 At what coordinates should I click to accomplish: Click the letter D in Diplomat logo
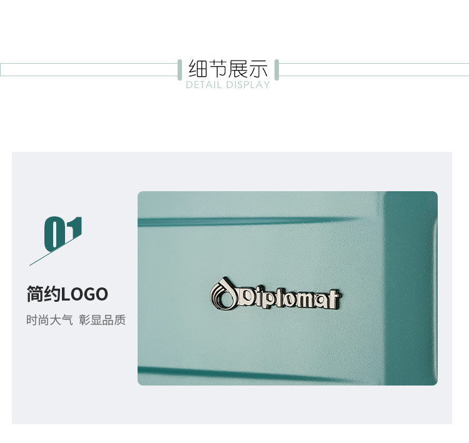tap(247, 297)
